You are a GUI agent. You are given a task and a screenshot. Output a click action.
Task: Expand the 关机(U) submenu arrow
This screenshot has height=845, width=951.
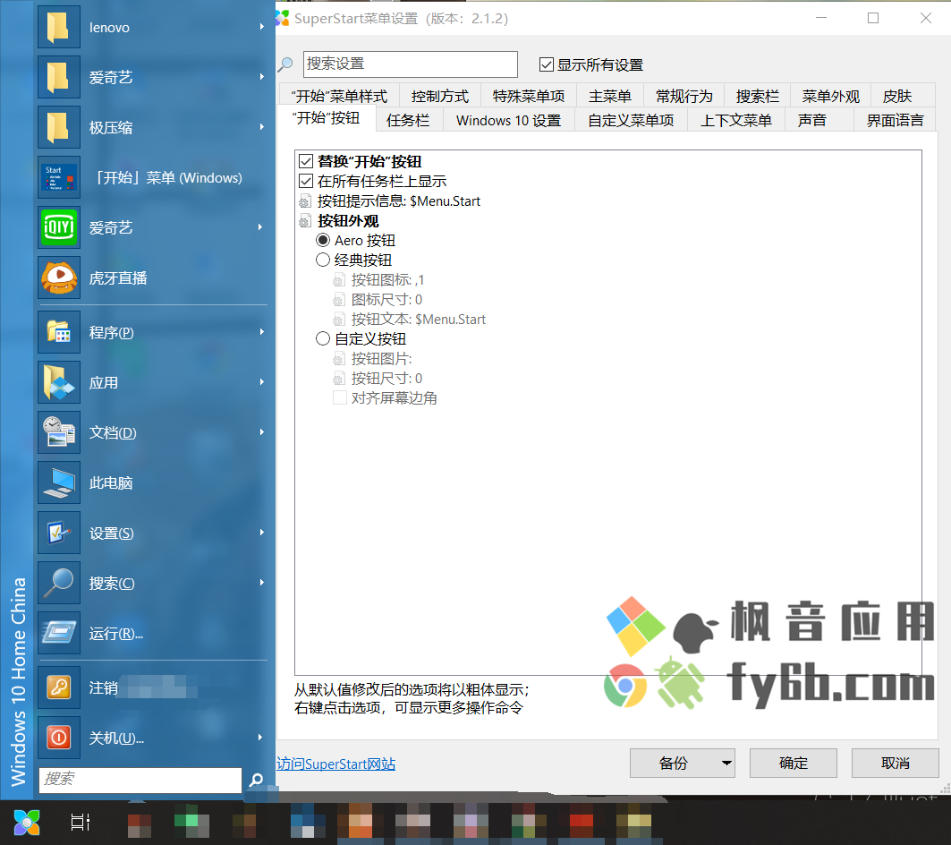pos(261,737)
